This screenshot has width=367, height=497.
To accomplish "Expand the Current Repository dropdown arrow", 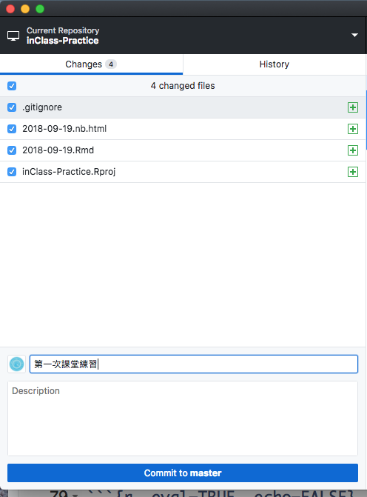I will click(x=354, y=36).
